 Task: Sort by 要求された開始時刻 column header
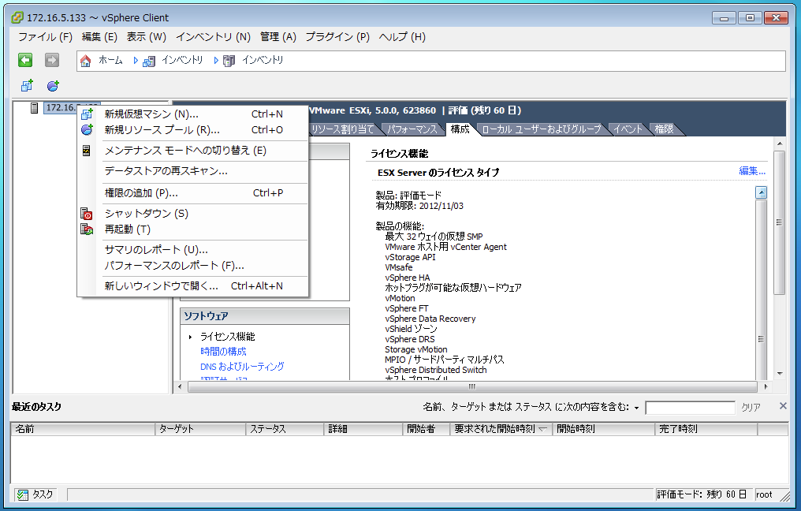(501, 429)
